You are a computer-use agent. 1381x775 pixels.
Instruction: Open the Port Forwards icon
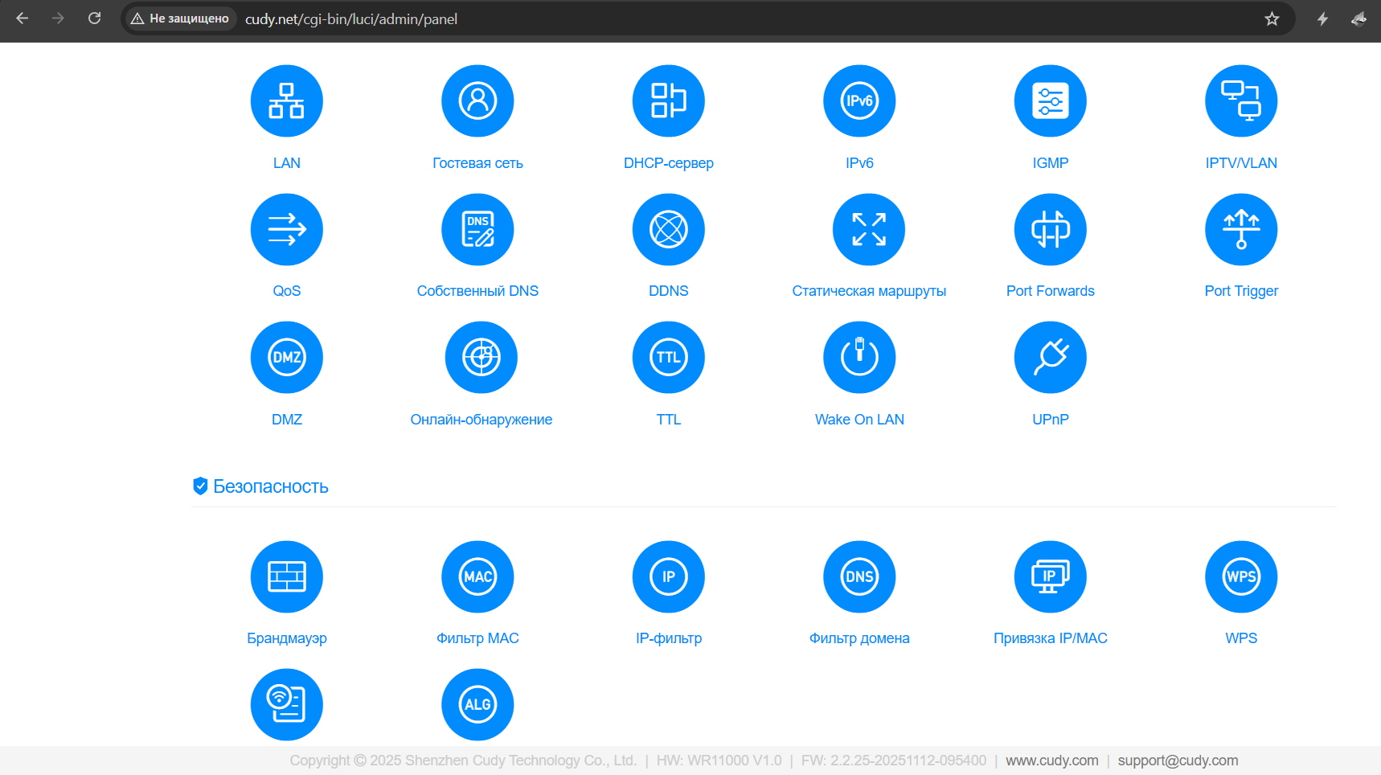(1050, 230)
